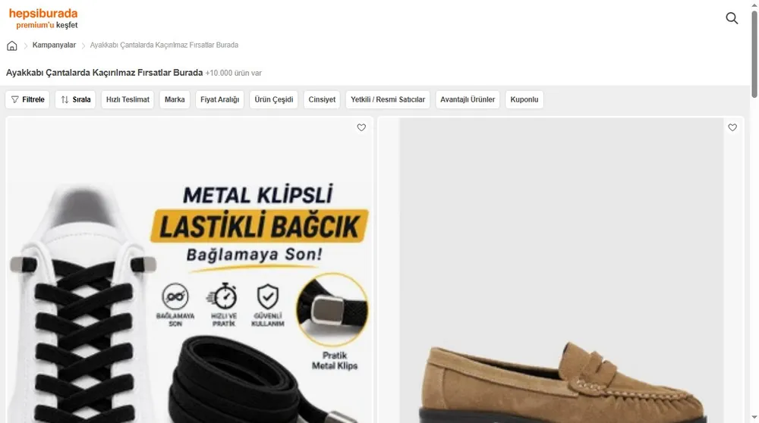Go to home via house icon
Image resolution: width=759 pixels, height=423 pixels.
click(12, 45)
